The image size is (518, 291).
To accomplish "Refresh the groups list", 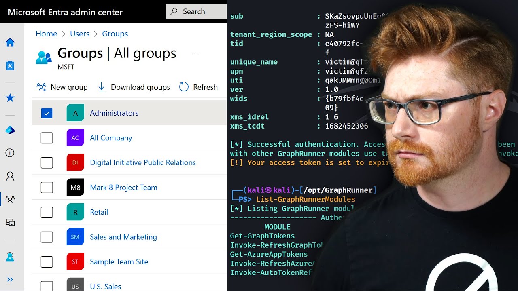I will point(198,87).
